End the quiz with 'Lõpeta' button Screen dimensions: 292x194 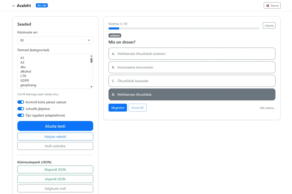(269, 26)
